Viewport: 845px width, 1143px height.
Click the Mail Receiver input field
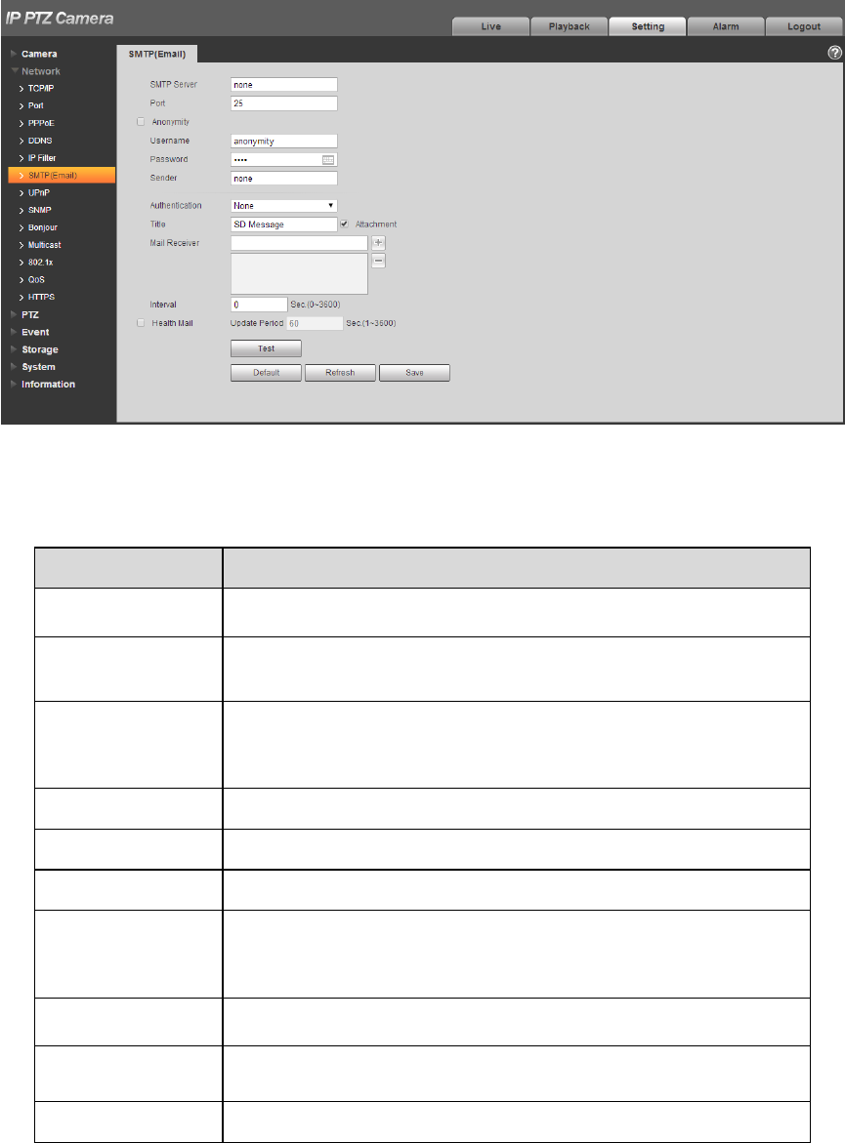click(299, 243)
